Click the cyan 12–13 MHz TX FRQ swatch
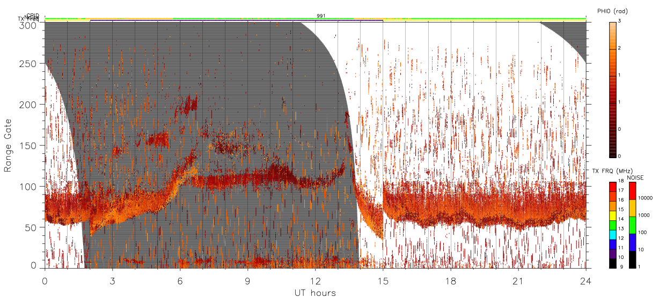This screenshot has height=304, width=659. [613, 235]
